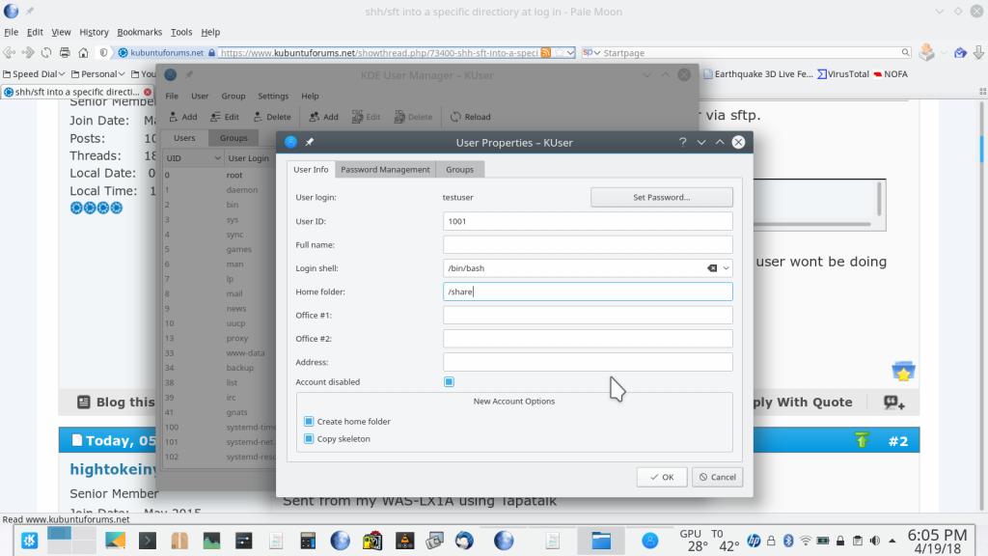Screen dimensions: 988x556
Task: Click the Bluetooth icon in system tray
Action: [x=786, y=541]
